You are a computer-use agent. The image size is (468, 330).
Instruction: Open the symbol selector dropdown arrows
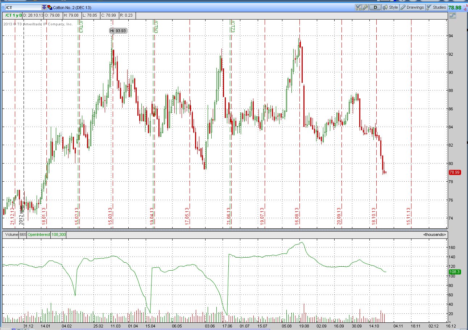pyautogui.click(x=44, y=7)
